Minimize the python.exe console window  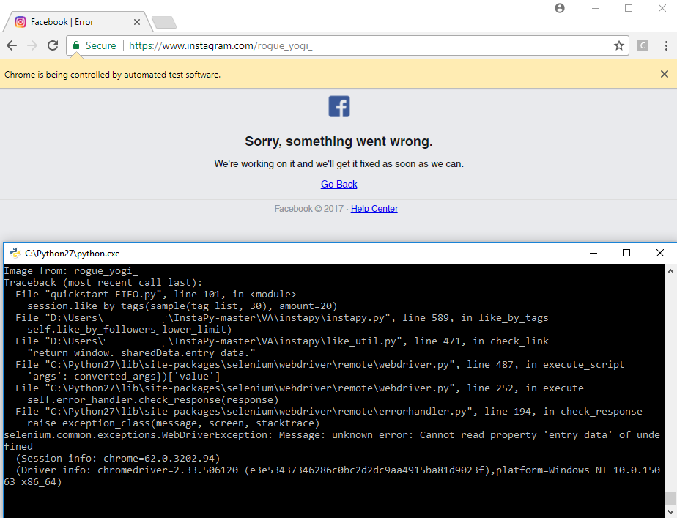[x=593, y=253]
